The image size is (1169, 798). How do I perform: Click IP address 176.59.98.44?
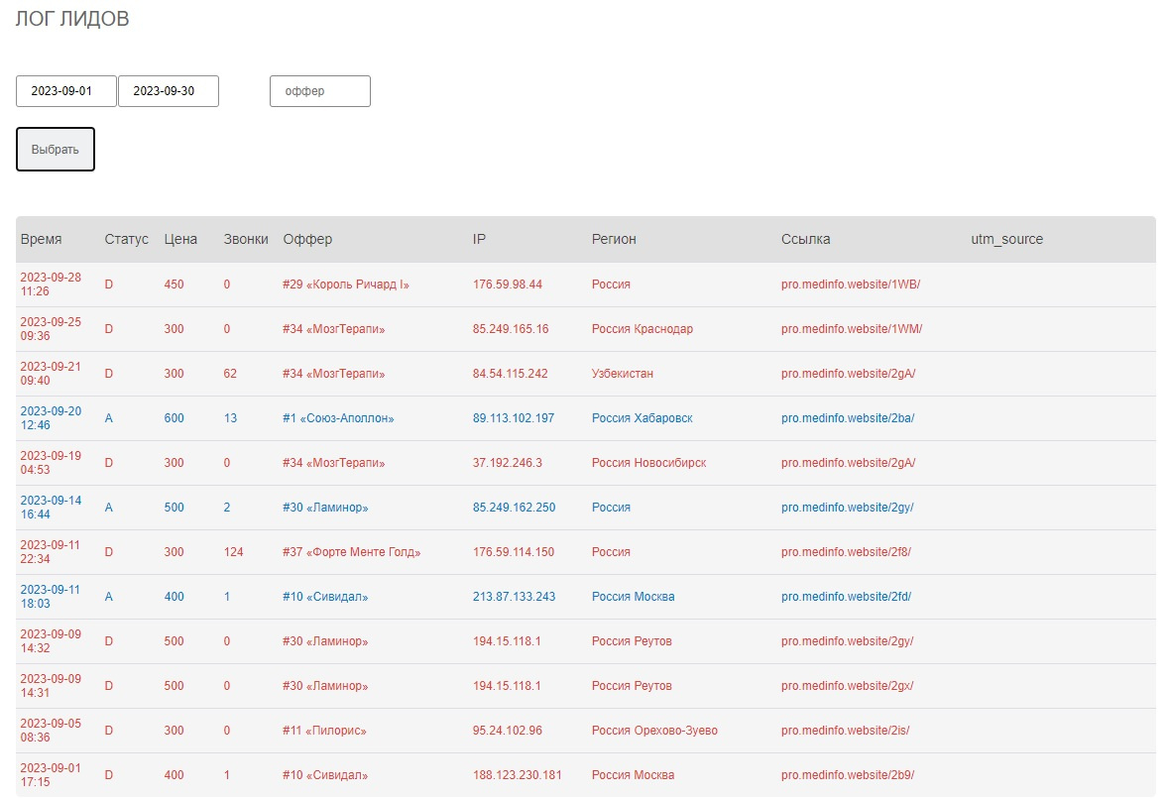click(508, 284)
